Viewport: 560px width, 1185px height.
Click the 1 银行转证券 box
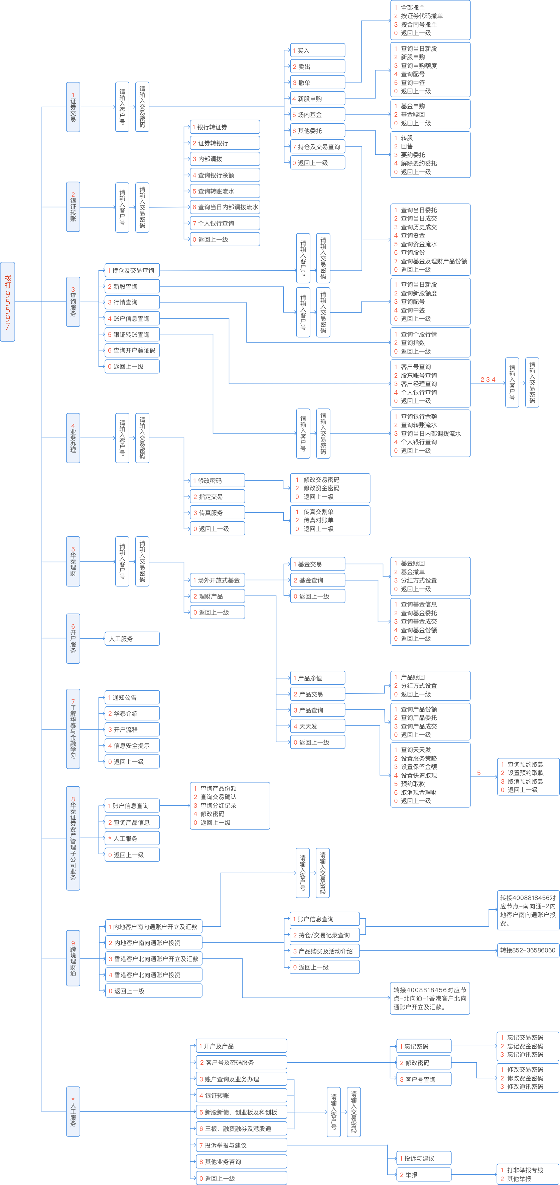[x=225, y=127]
